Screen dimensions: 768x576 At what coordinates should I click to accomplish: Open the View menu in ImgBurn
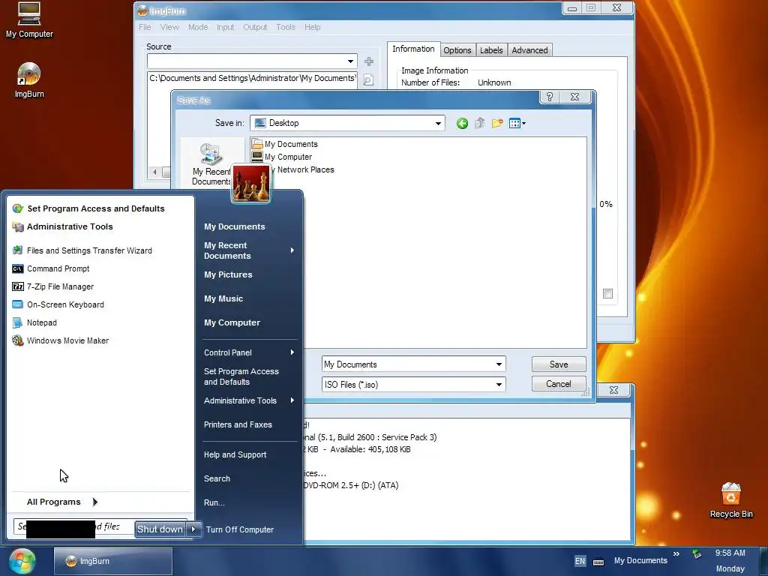169,28
